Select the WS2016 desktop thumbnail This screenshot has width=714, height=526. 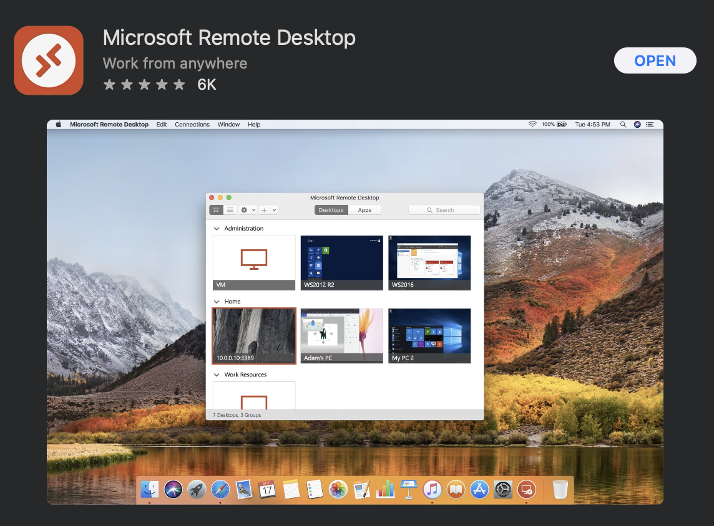coord(429,263)
